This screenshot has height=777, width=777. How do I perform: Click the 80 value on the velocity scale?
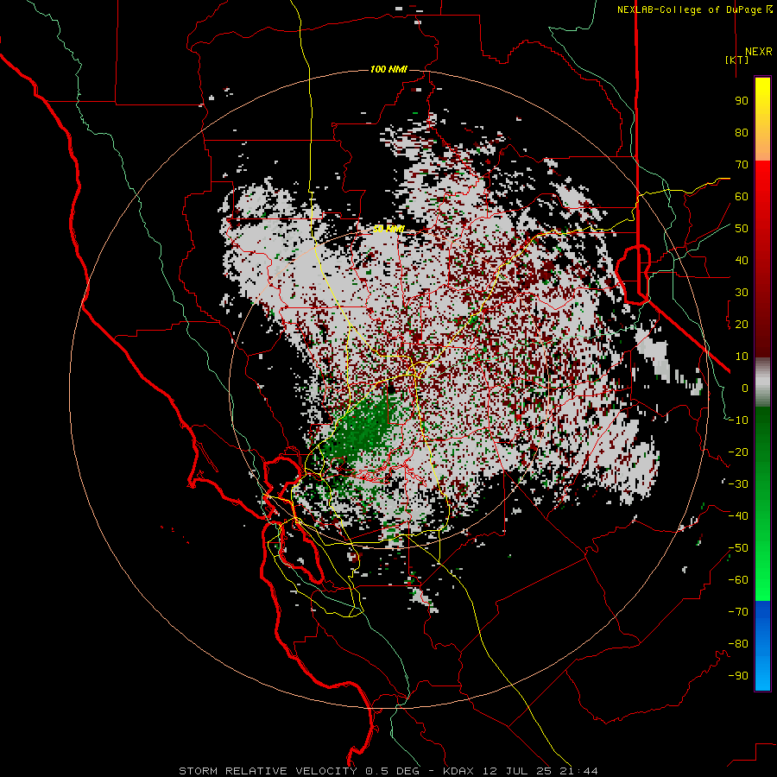pyautogui.click(x=742, y=133)
